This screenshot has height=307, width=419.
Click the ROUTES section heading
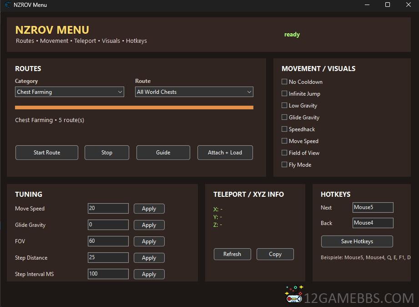coord(28,69)
